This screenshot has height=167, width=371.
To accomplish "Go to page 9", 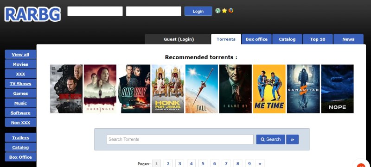I will pyautogui.click(x=249, y=163).
